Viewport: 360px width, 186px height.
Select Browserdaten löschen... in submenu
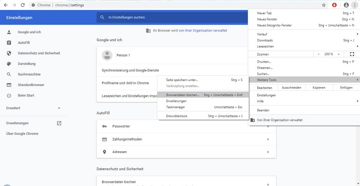tap(203, 95)
